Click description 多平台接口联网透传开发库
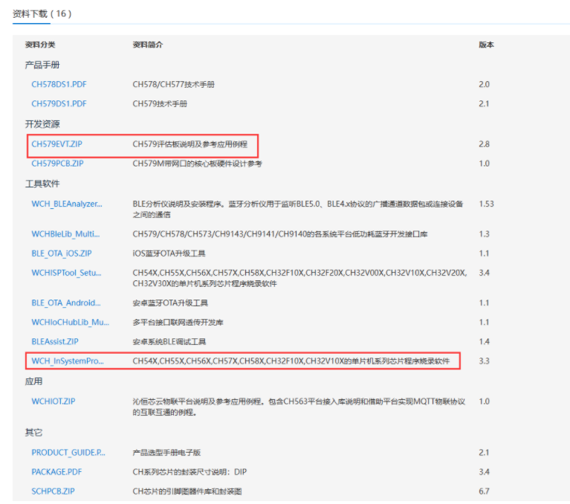 (178, 322)
